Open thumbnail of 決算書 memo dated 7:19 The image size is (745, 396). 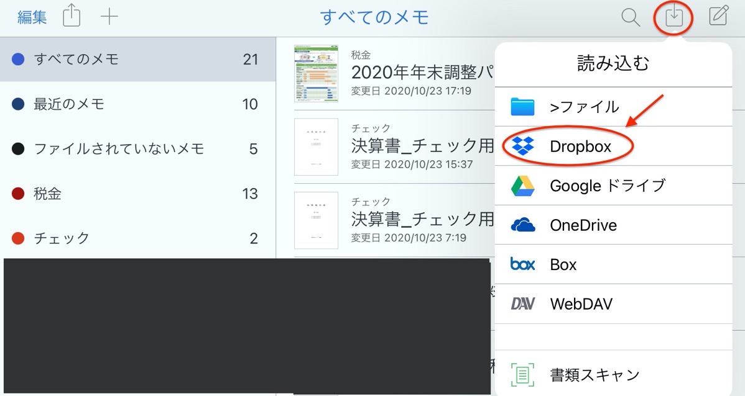[x=316, y=220]
